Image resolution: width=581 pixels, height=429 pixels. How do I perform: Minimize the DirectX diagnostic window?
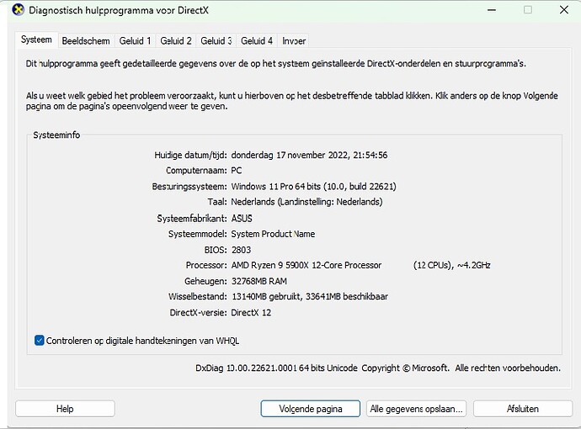click(492, 10)
